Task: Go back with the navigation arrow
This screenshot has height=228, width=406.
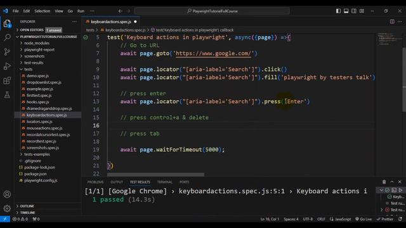Action: 120,11
